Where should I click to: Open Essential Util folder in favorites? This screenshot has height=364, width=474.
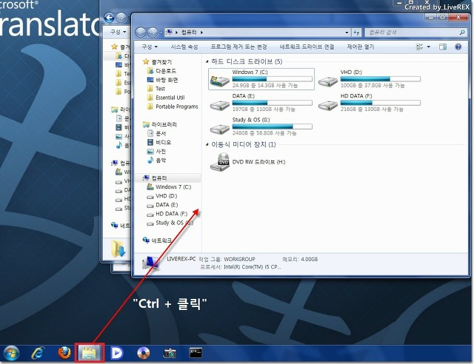click(170, 98)
